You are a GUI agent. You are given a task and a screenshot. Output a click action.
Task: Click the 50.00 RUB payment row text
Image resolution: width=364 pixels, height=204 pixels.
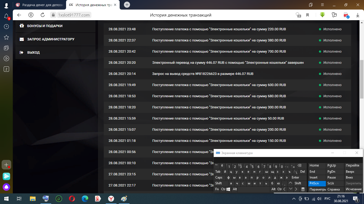point(218,118)
